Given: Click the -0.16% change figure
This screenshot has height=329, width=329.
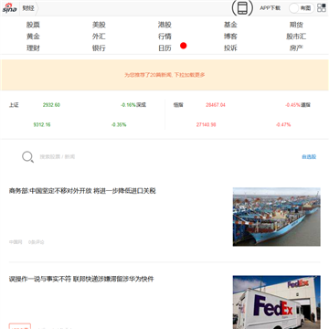Looking at the screenshot, I should point(128,105).
